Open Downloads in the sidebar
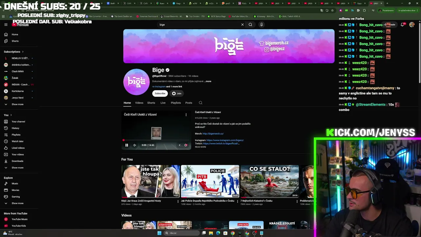The width and height of the screenshot is (421, 237). (x=17, y=161)
